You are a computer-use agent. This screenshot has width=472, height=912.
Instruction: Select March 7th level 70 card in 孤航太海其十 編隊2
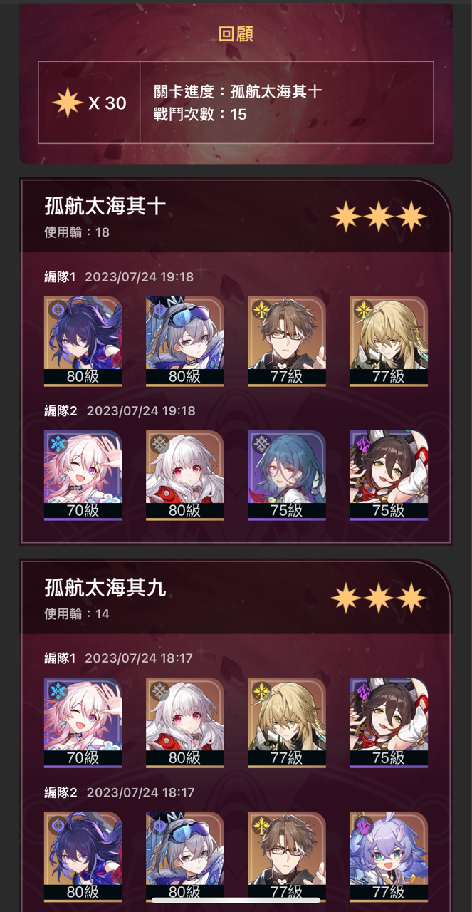pos(83,475)
